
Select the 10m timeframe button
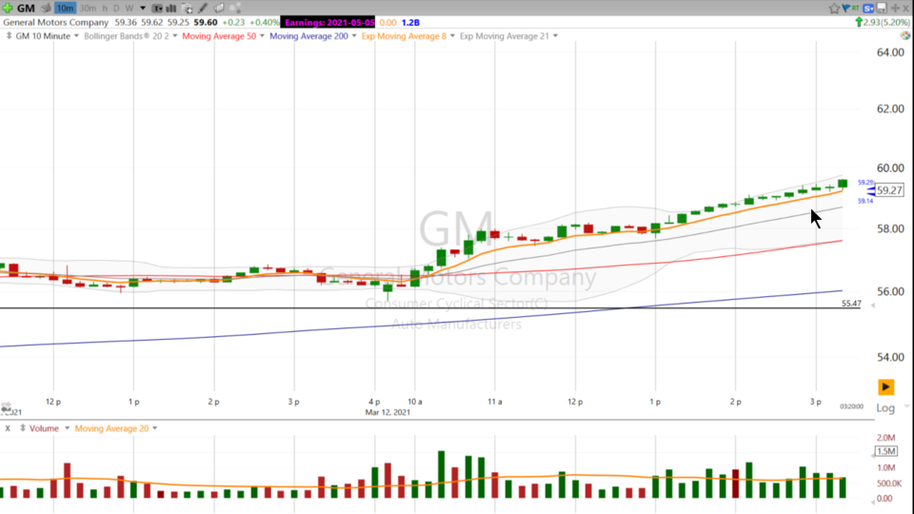click(x=66, y=9)
